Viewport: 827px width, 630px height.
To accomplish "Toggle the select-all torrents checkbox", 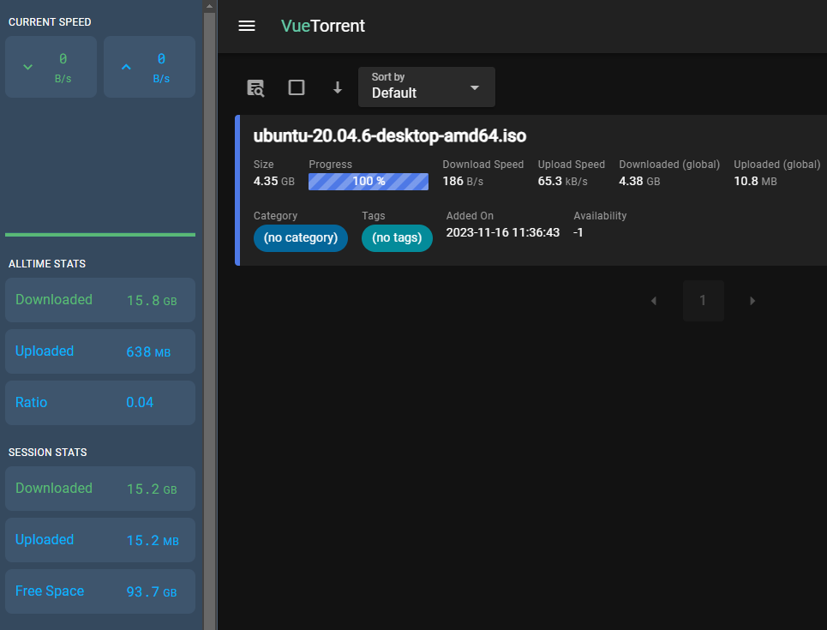I will coord(297,87).
